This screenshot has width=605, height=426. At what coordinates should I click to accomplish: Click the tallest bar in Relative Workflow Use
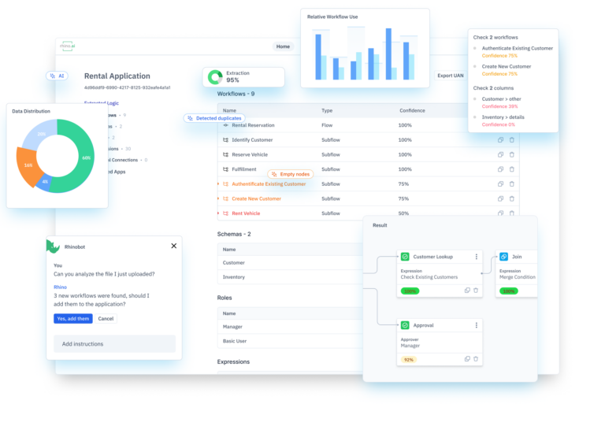(x=388, y=54)
